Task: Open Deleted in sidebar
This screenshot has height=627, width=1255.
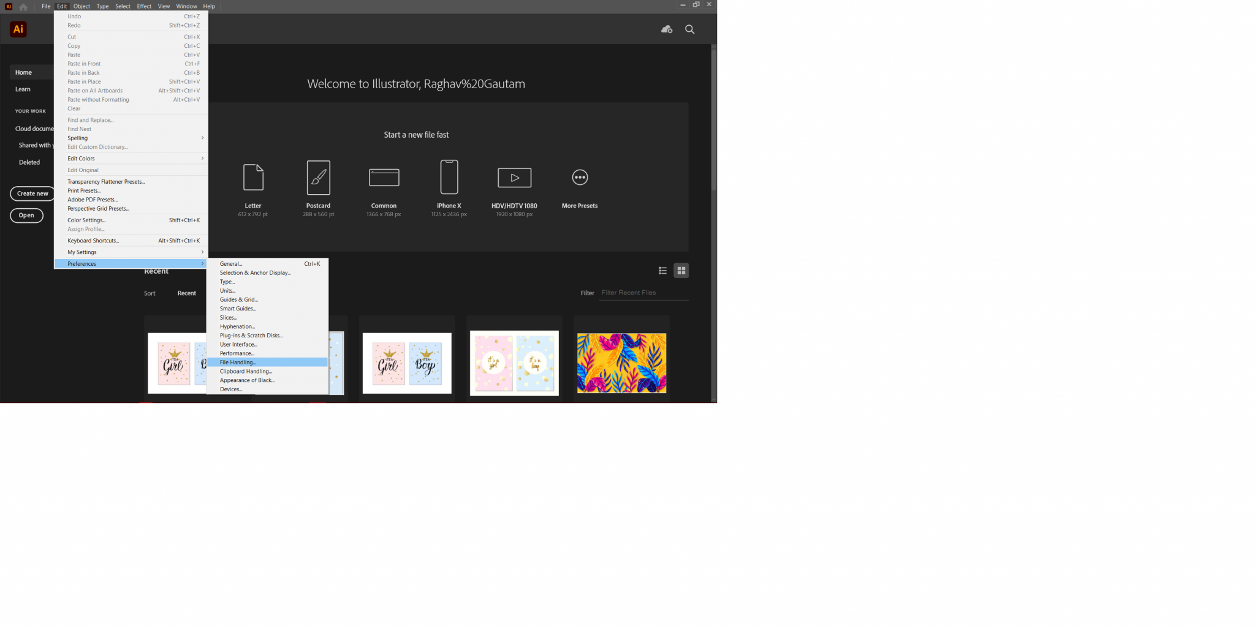Action: (x=29, y=162)
